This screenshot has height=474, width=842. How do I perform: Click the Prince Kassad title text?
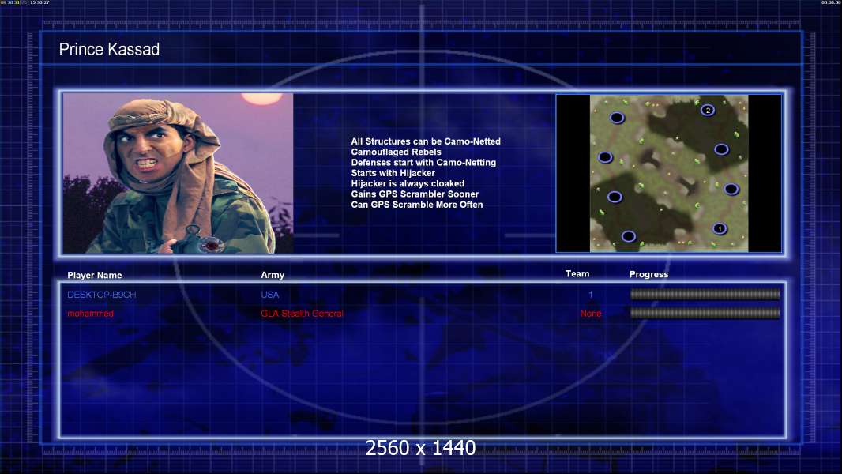109,50
